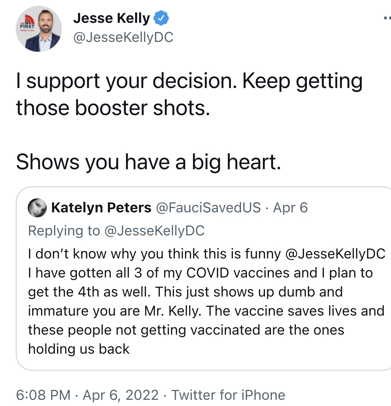Click the Twitter for iPhone source label
This screenshot has height=406, width=391.
(x=228, y=395)
